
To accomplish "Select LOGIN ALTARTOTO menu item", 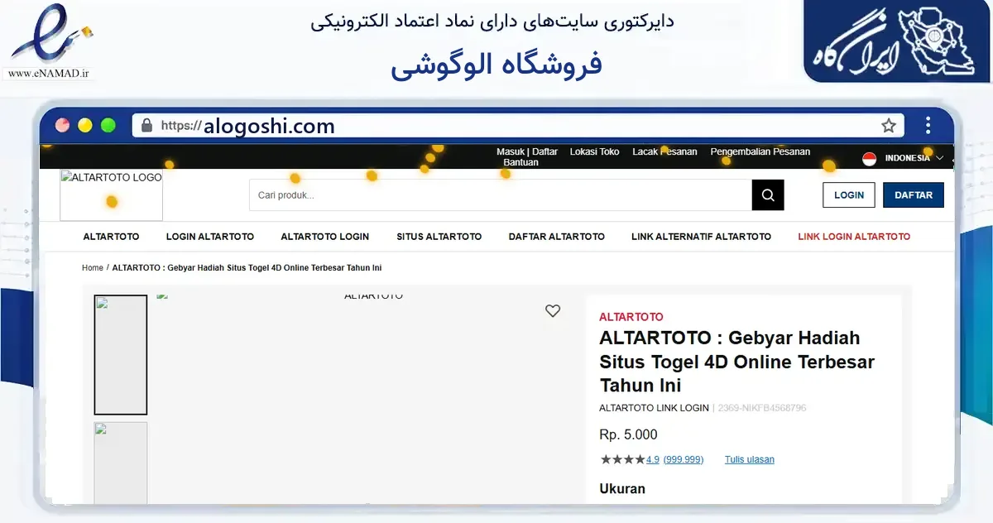I will click(210, 237).
